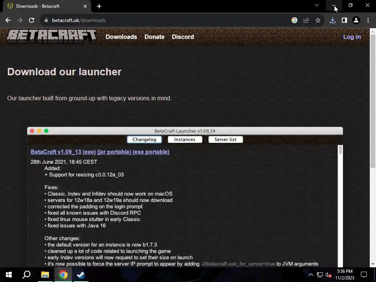Click the browser forward arrow

[20, 21]
